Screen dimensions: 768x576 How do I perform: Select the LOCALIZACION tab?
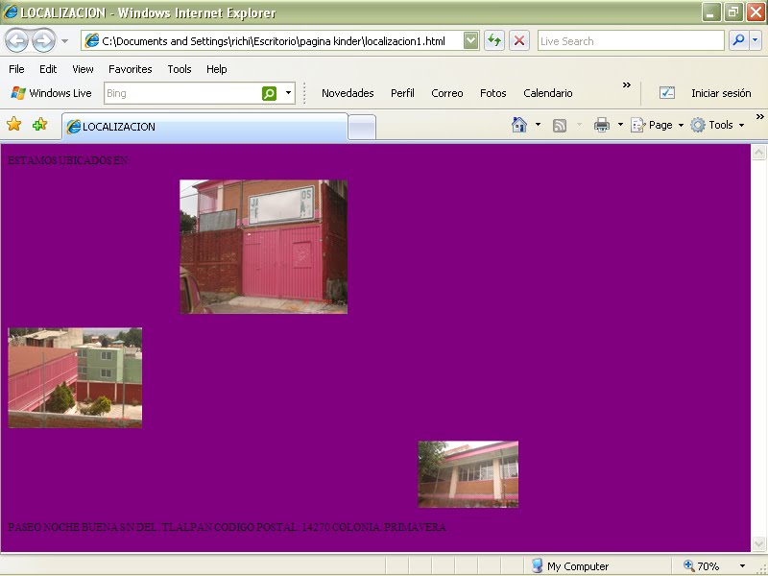204,127
